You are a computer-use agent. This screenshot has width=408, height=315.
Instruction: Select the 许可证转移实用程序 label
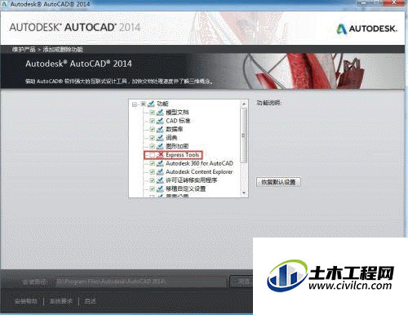(192, 180)
